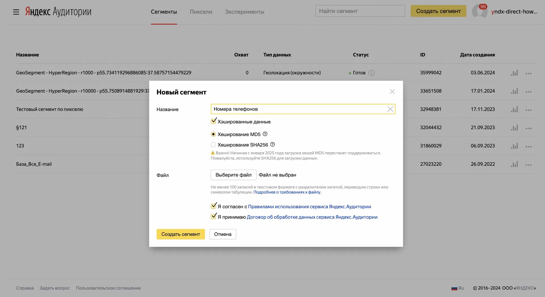
Task: Open the hamburger menu icon
Action: pos(16,12)
